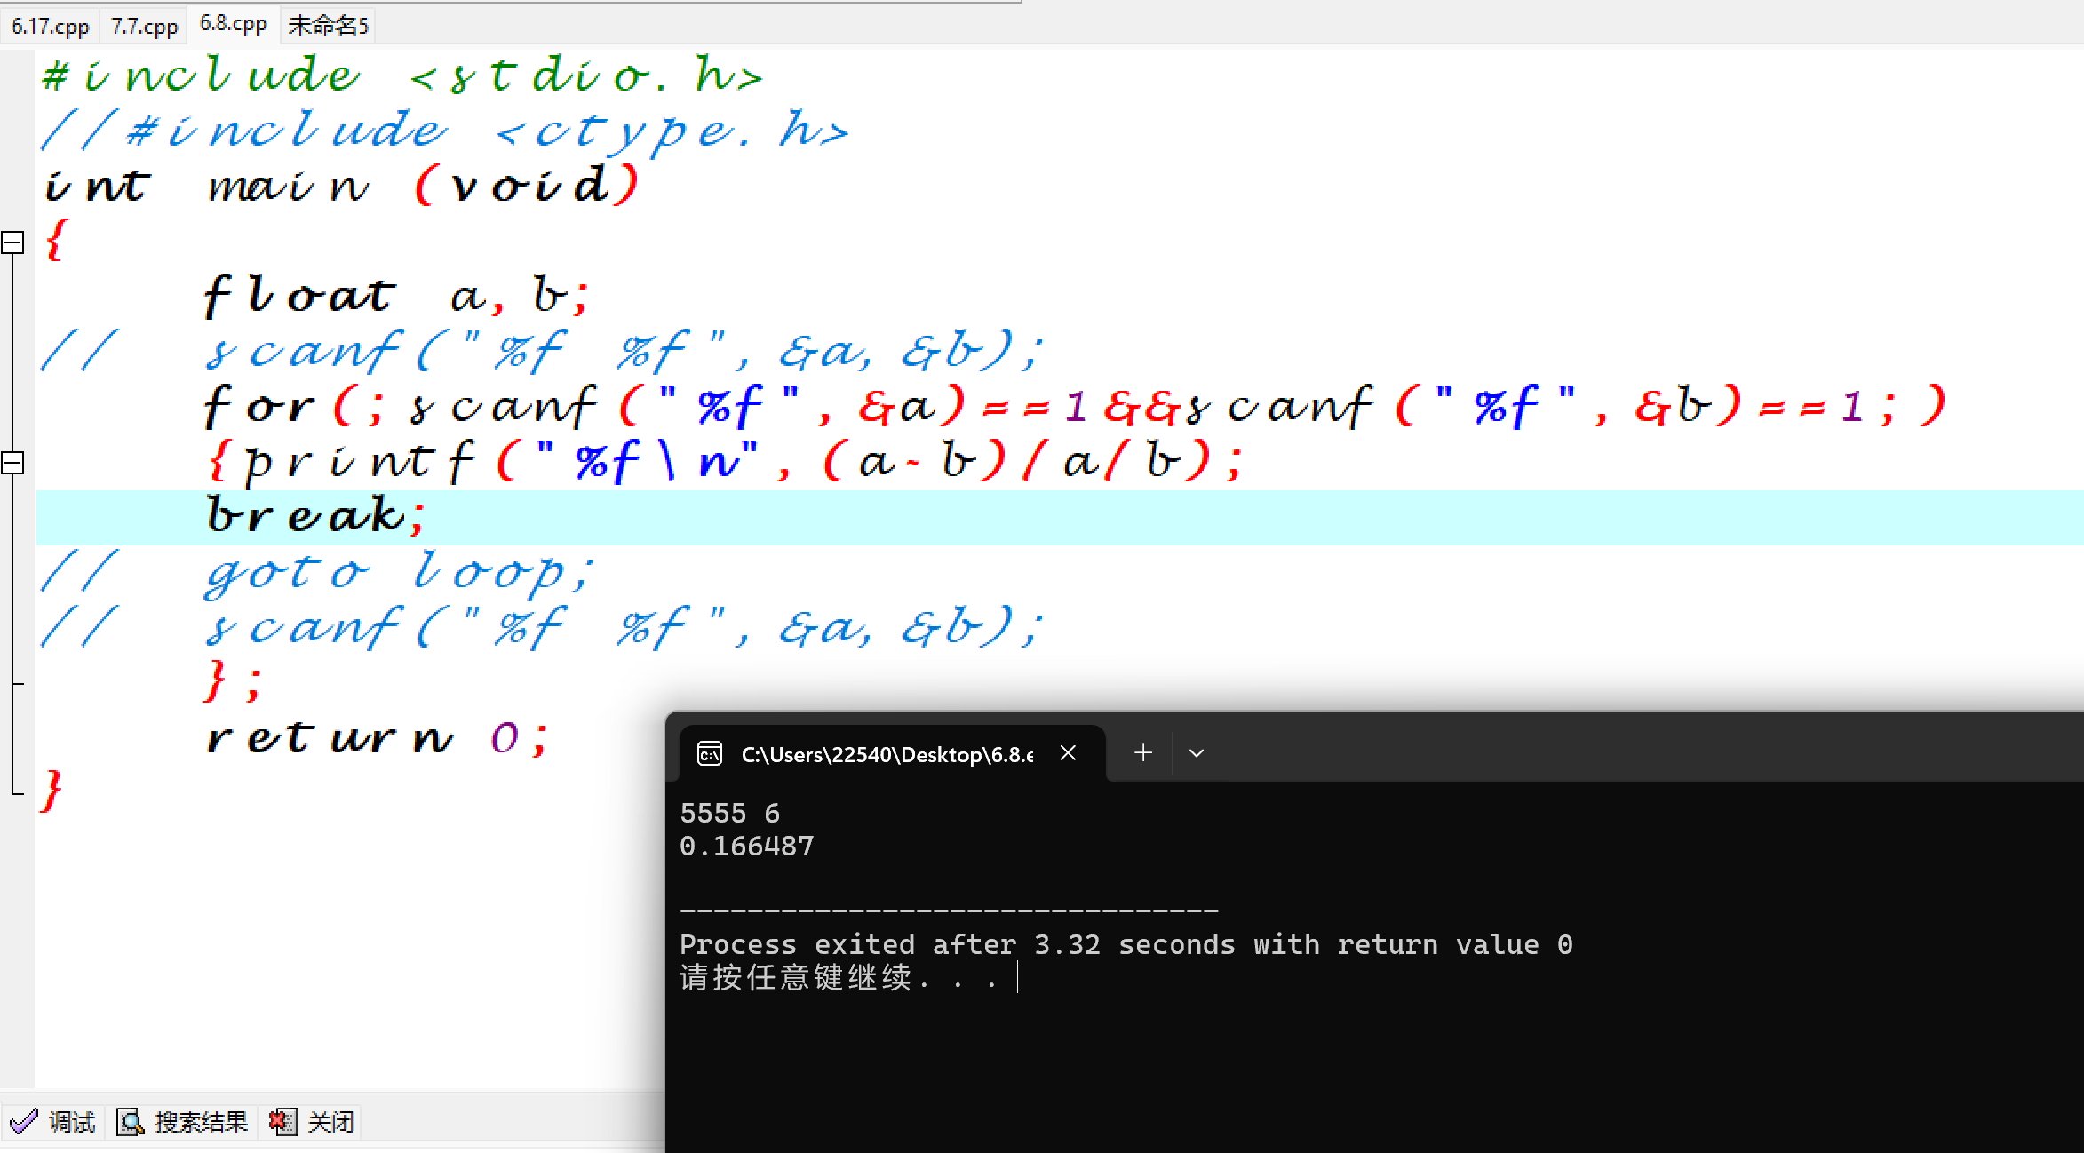Switch to the 6.17.cpp file tab
The image size is (2084, 1153).
[50, 26]
